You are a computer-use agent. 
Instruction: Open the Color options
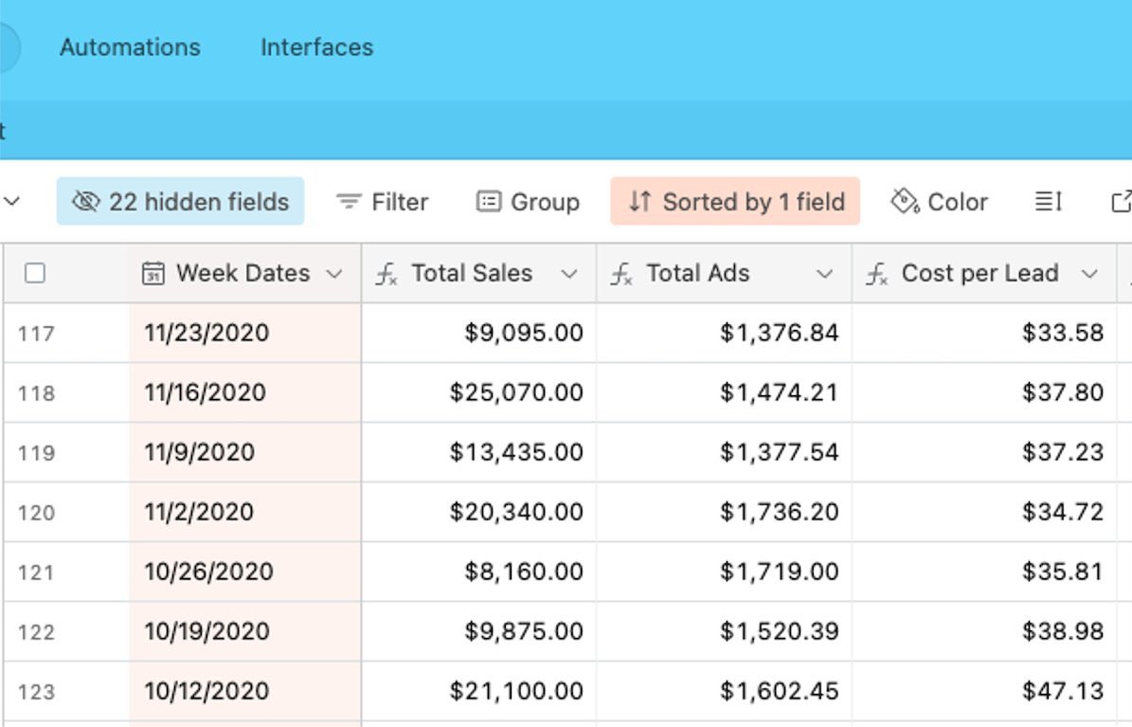click(939, 202)
